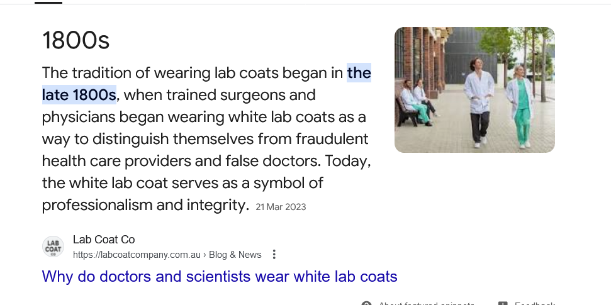Click the Lab Coat Co site name
The height and width of the screenshot is (305, 611).
104,239
